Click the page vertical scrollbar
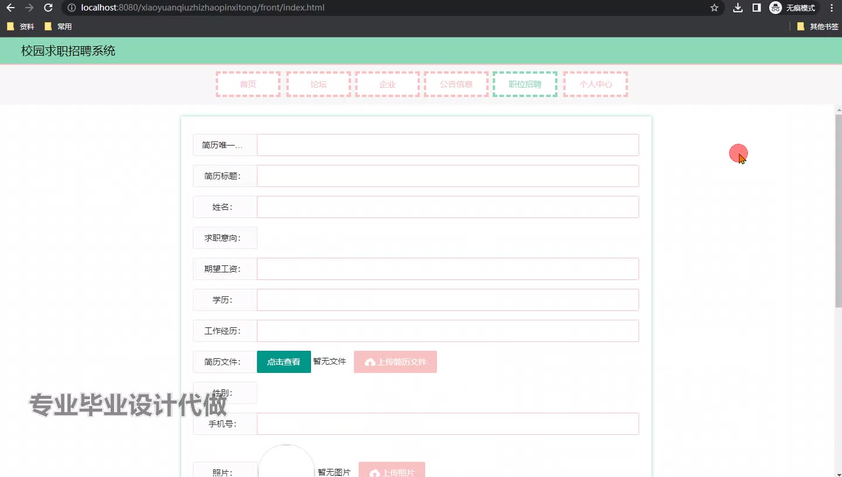Viewport: 842px width, 477px height. tap(838, 210)
